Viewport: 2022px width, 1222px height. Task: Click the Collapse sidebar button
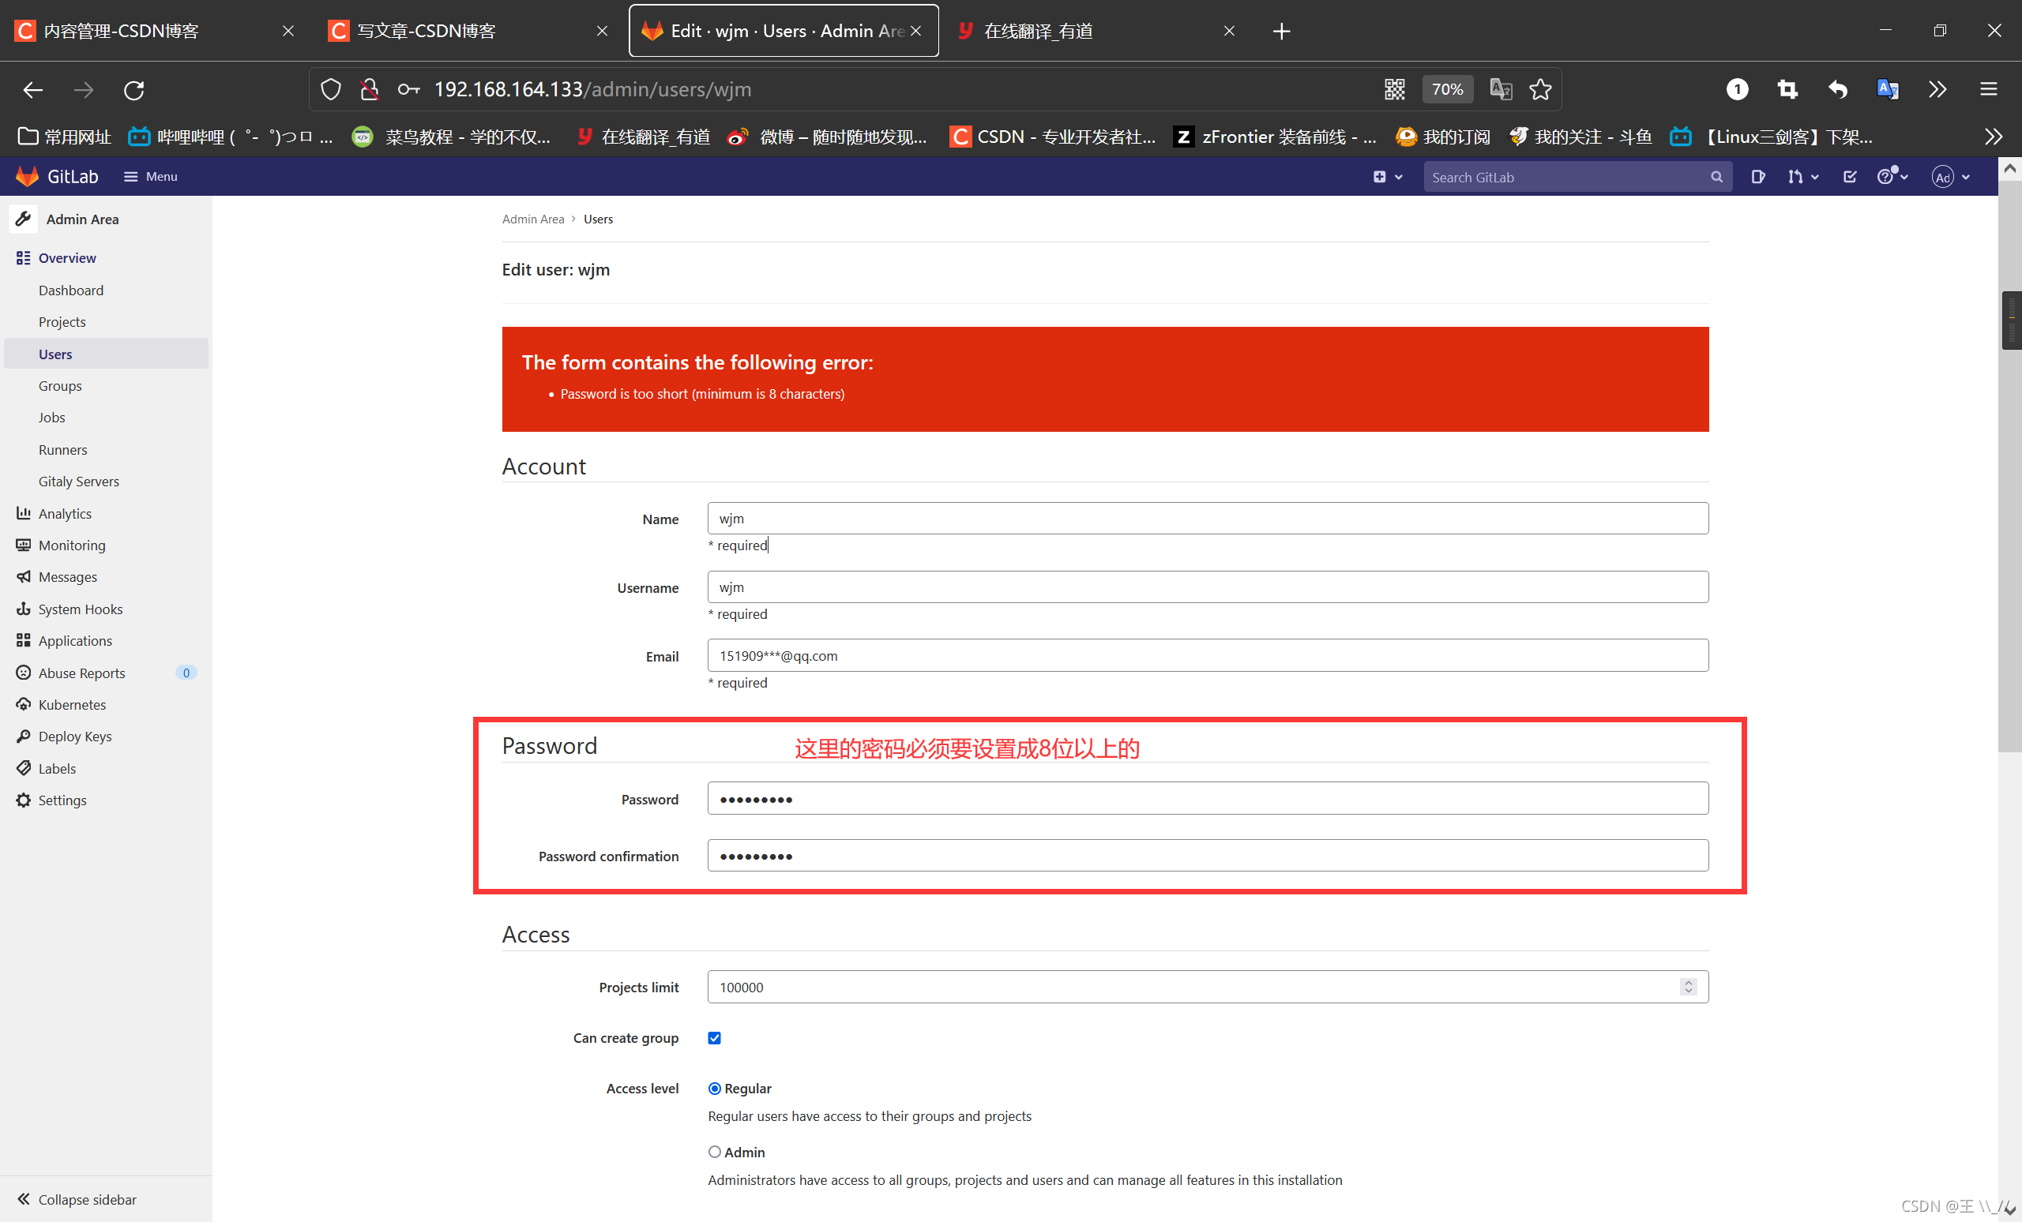[78, 1199]
